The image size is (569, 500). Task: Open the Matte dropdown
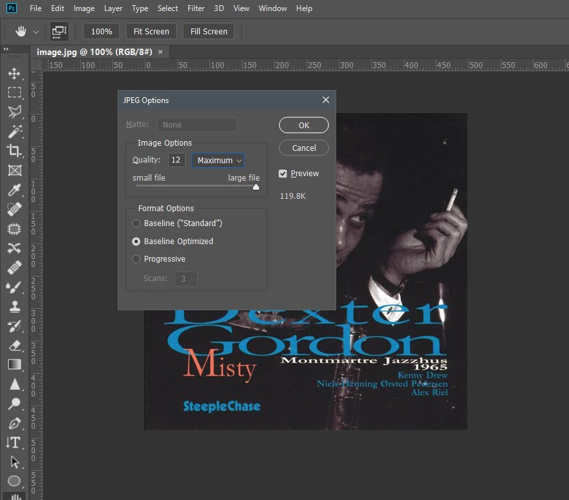point(197,124)
